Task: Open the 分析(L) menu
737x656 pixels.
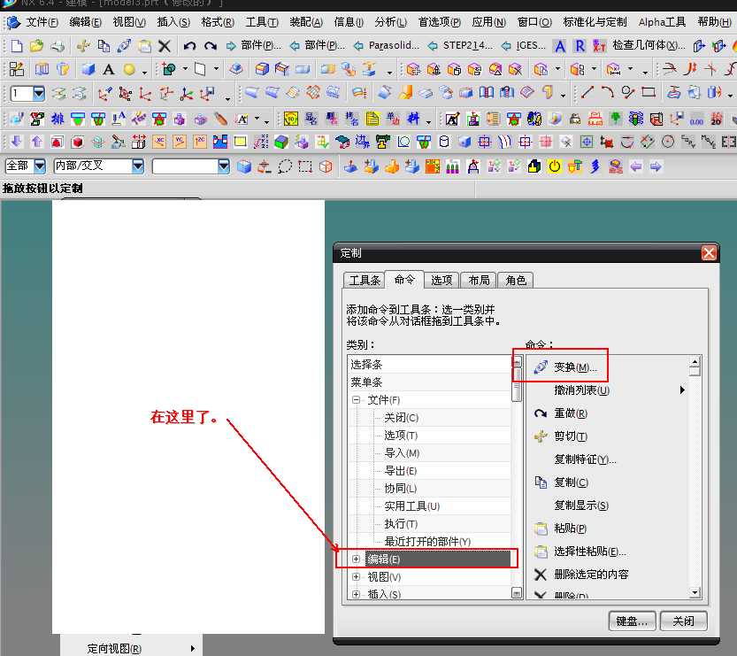Action: coord(390,22)
